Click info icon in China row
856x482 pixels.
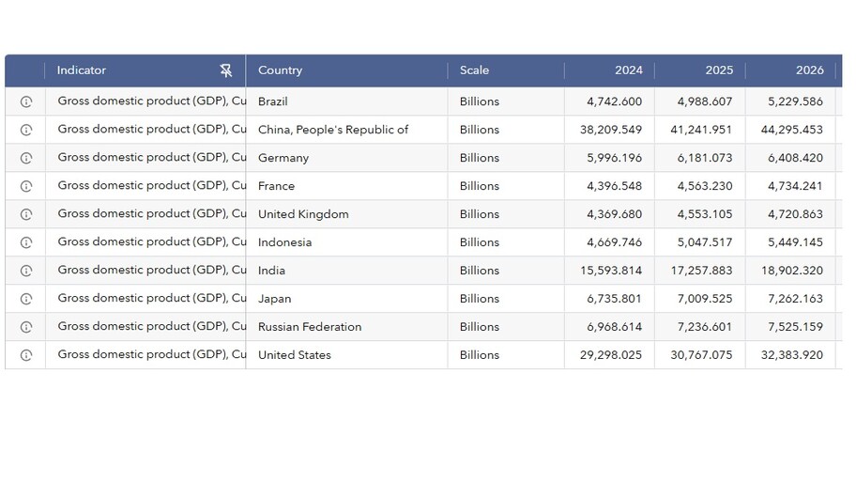click(x=26, y=130)
